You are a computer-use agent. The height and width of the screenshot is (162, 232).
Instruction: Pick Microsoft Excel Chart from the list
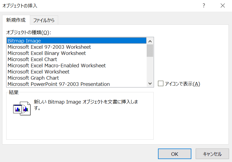point(76,59)
